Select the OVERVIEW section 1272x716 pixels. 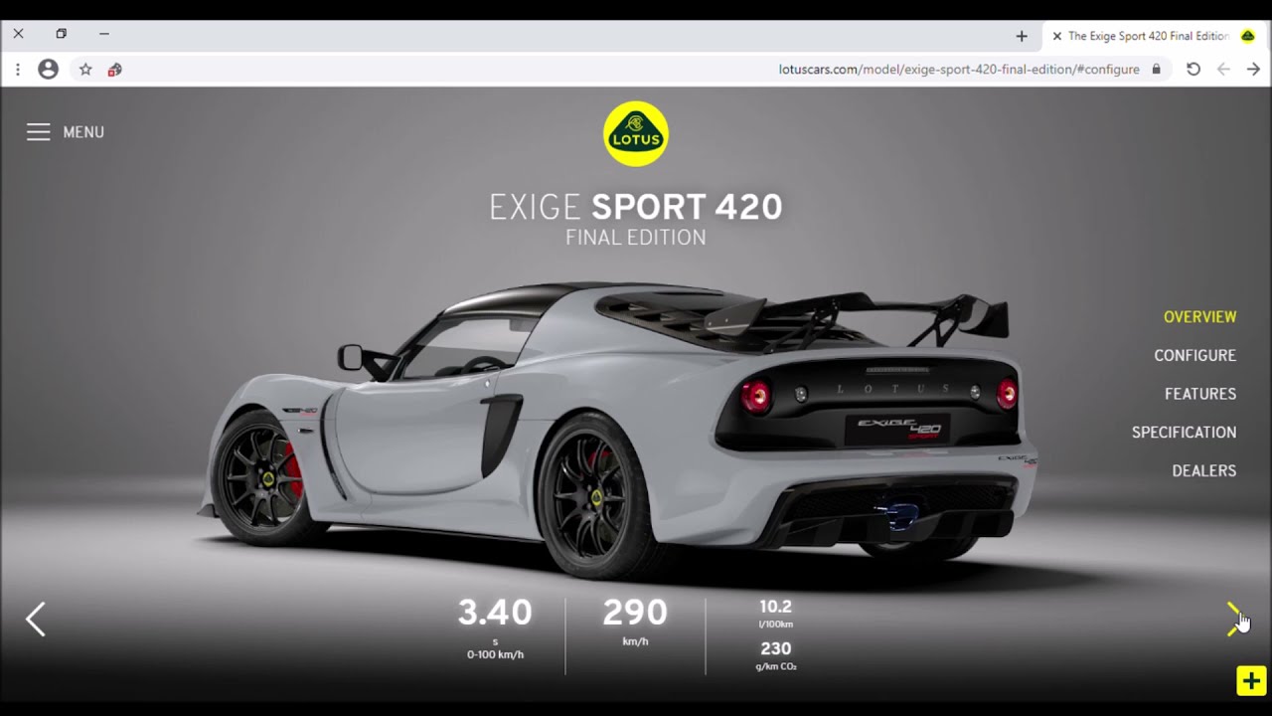1199,317
